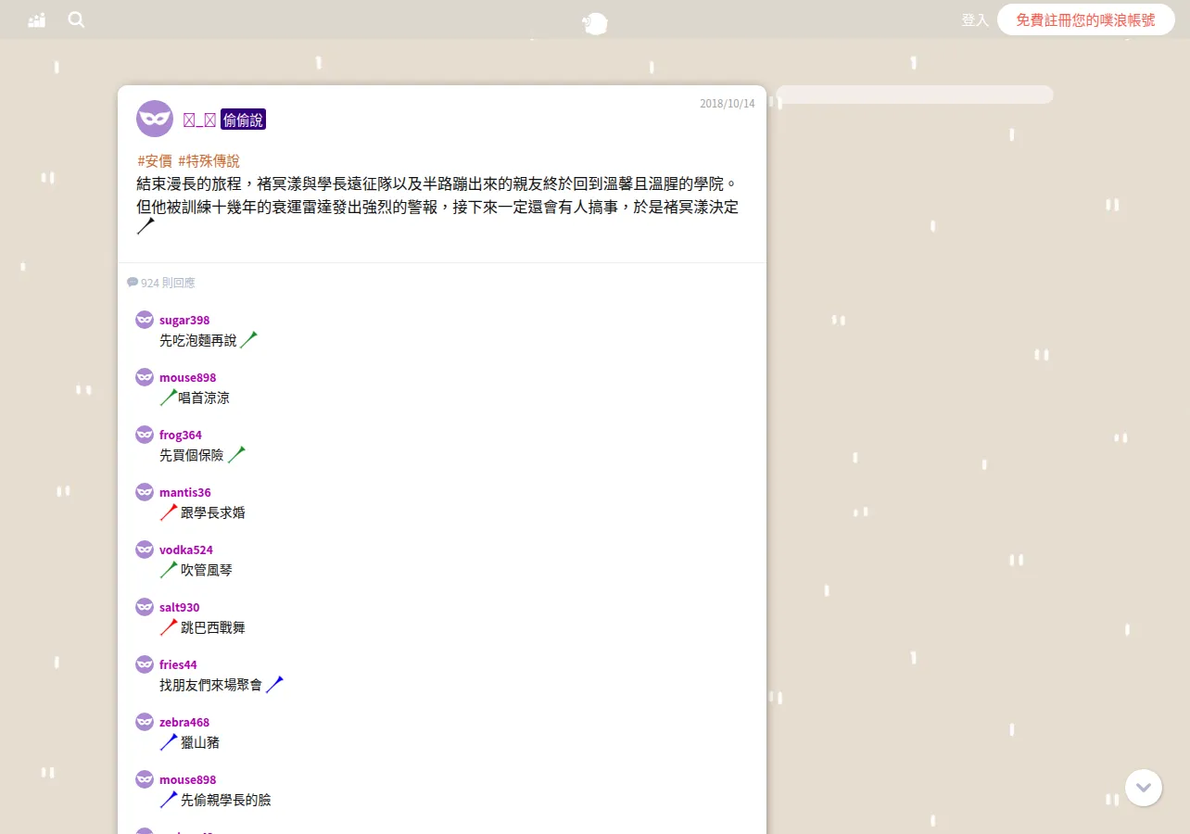Screen dimensions: 1190x834
Task: Click mouse898 avatar above 唱首涼涼
Action: 145,377
